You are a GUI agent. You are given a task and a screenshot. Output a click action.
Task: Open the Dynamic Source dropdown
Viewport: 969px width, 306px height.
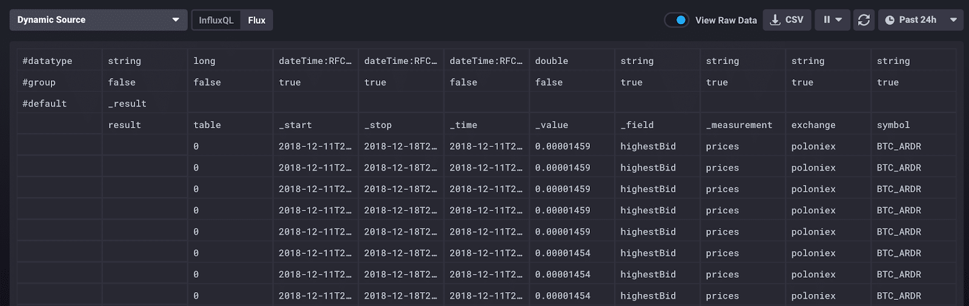[98, 20]
